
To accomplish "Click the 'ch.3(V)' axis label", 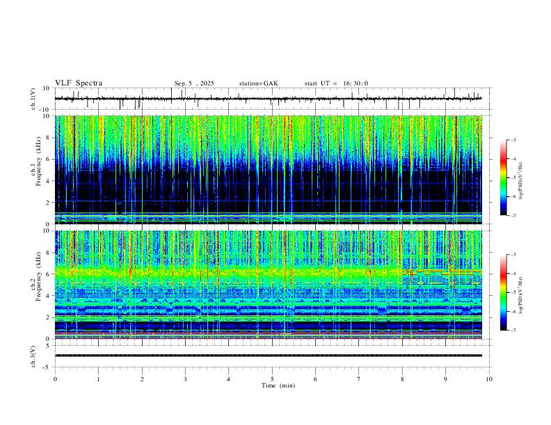I will click(33, 357).
